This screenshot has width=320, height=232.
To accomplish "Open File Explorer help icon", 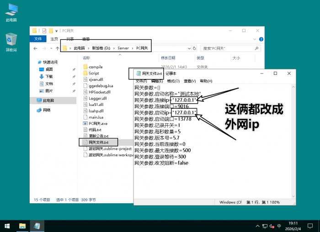I will [261, 39].
